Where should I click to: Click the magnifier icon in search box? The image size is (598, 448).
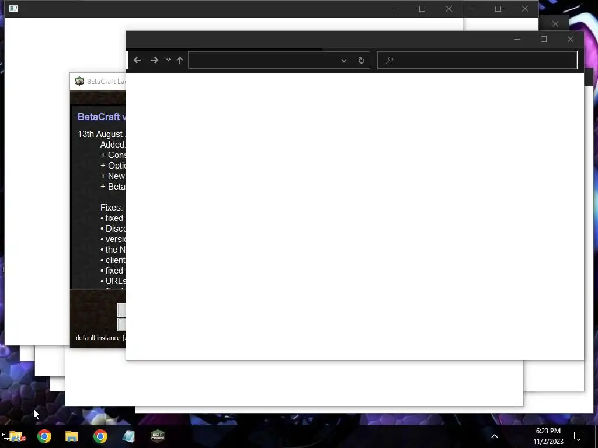point(390,60)
